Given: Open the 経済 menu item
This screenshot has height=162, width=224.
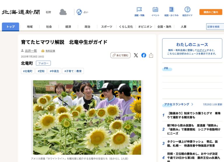Looking at the screenshot, I should (68, 27).
